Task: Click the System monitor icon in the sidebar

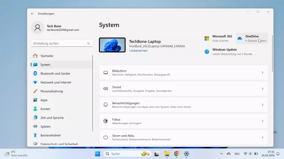Action: (35, 65)
